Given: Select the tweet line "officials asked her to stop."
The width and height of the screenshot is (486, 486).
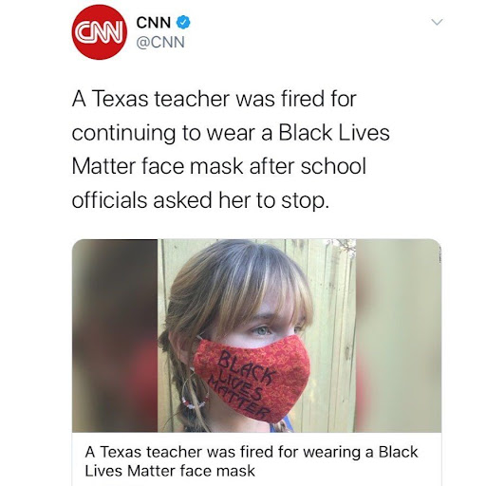Looking at the screenshot, I should click(x=200, y=200).
